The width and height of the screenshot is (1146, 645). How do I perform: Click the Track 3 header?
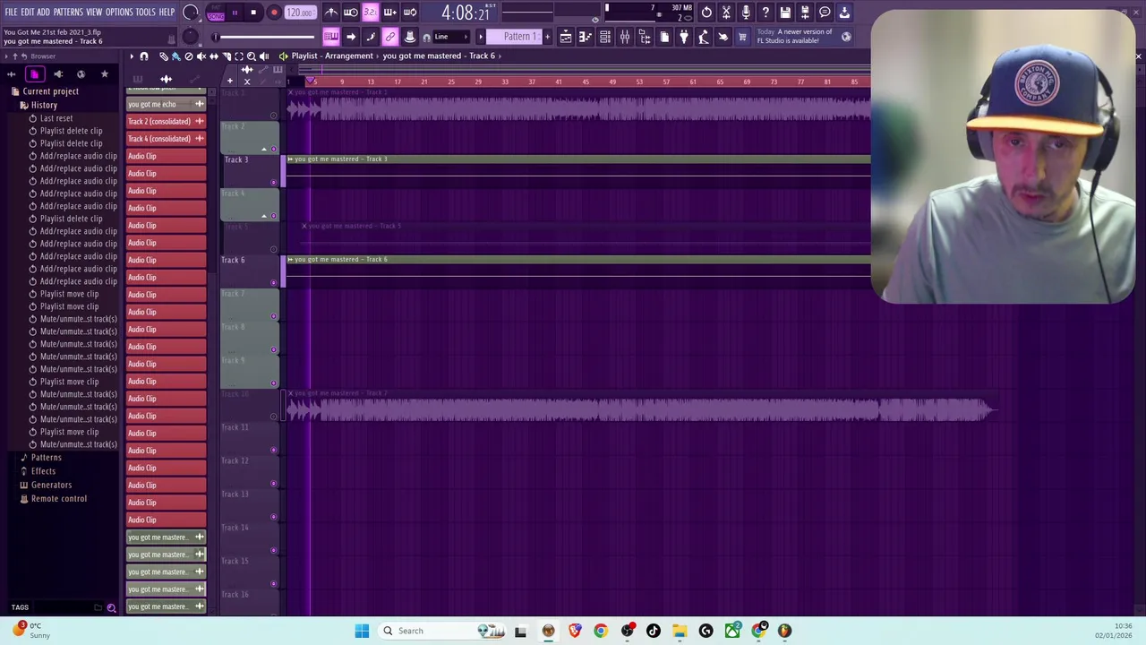(x=250, y=171)
